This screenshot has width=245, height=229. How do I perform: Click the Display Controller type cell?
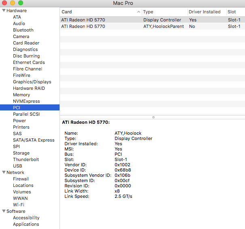[162, 20]
